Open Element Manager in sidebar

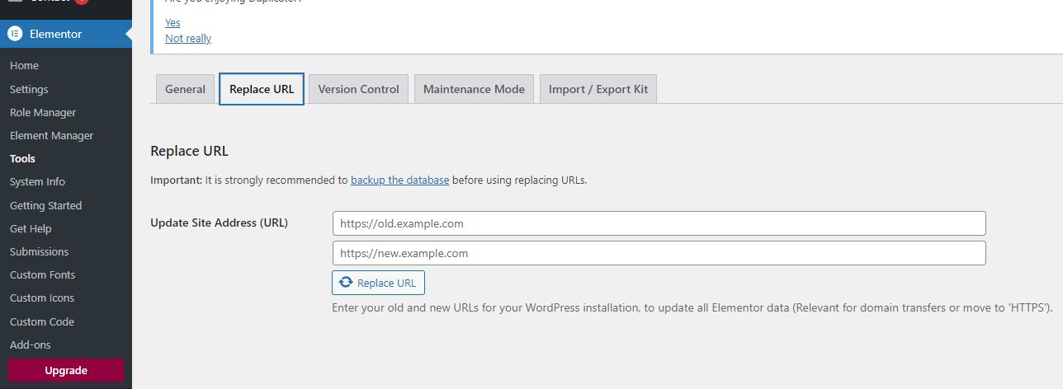coord(51,135)
